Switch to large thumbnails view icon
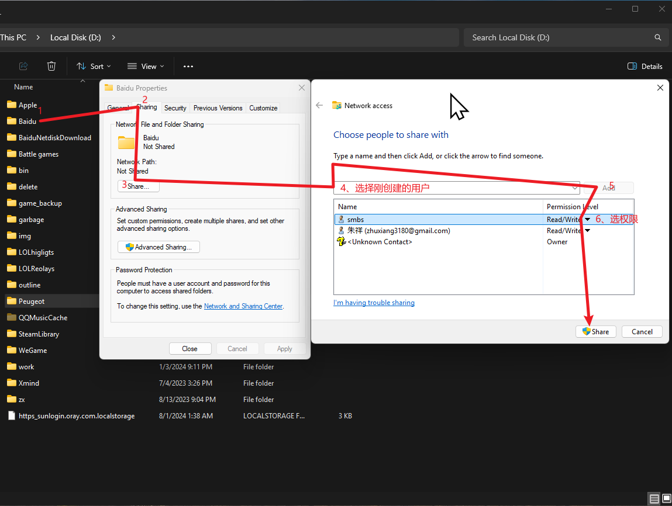The height and width of the screenshot is (506, 672). (667, 499)
